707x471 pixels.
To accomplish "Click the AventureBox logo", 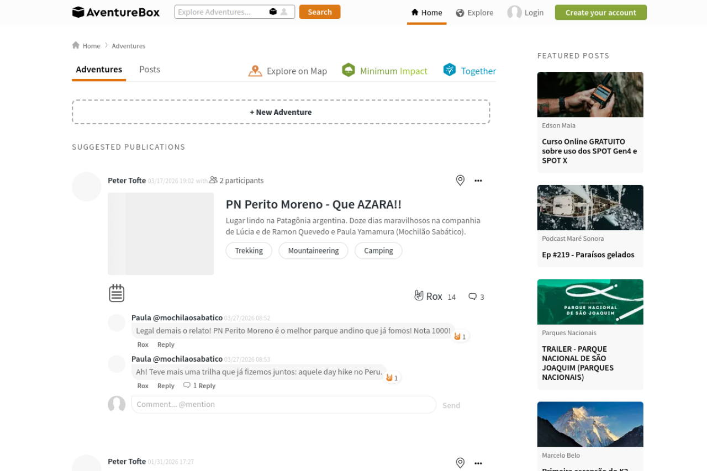I will [116, 12].
